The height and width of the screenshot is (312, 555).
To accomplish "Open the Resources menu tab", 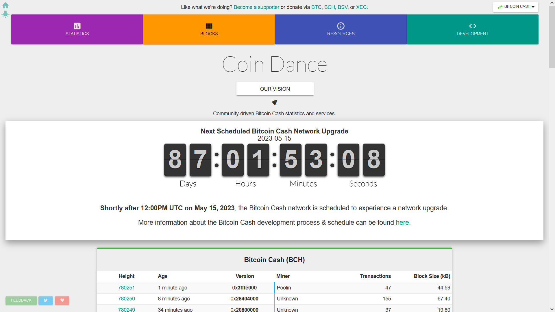I will click(x=341, y=29).
